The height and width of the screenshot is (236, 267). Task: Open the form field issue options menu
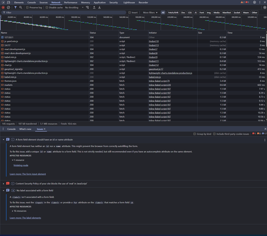(x=265, y=140)
